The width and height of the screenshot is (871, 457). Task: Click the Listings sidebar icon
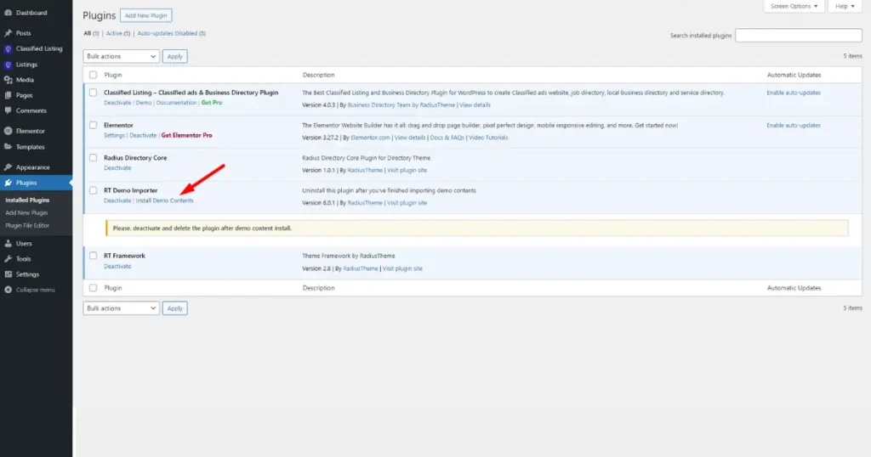point(8,65)
